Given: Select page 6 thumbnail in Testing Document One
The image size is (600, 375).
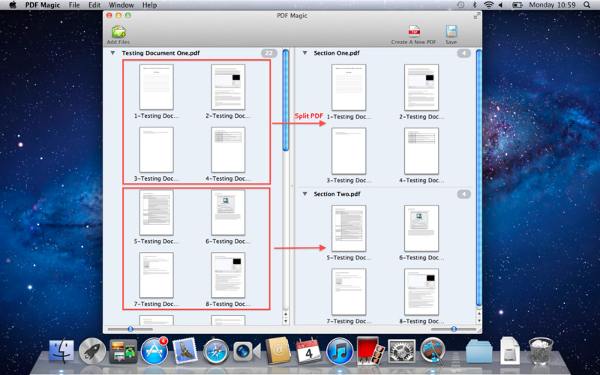Looking at the screenshot, I should click(x=228, y=212).
